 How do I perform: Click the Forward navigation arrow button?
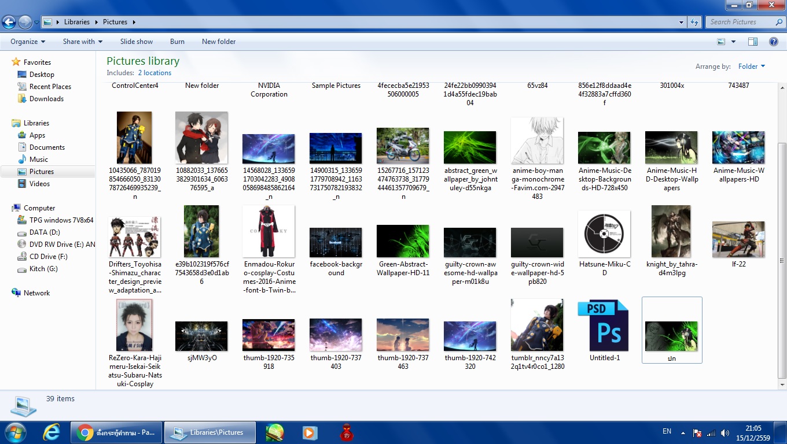coord(25,23)
